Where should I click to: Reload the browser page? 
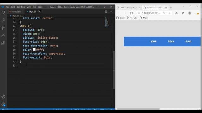[x=131, y=13]
